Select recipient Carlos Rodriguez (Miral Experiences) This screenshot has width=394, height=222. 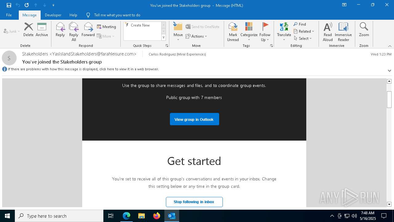[x=177, y=54]
